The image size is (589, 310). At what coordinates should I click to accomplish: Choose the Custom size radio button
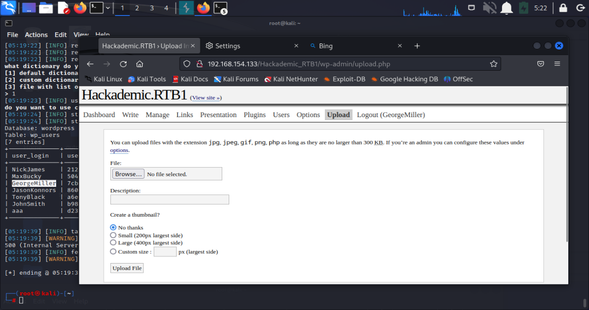(113, 251)
